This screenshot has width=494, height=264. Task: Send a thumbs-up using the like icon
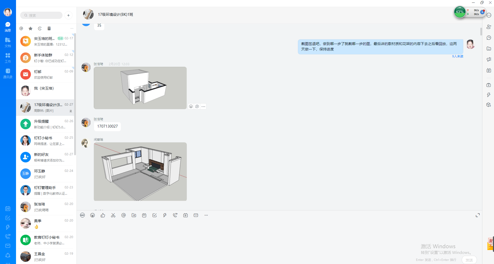click(x=103, y=215)
